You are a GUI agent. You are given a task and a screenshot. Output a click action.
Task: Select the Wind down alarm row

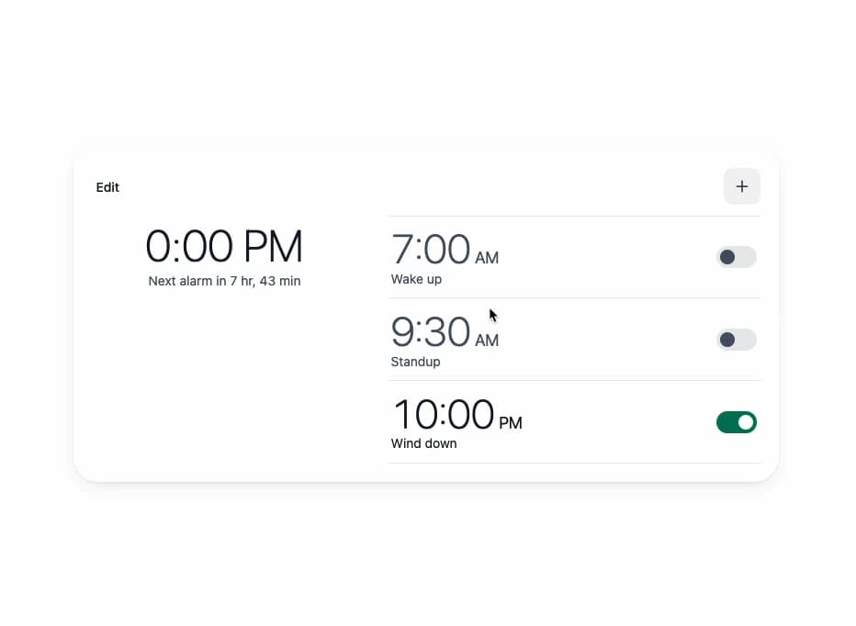[574, 422]
